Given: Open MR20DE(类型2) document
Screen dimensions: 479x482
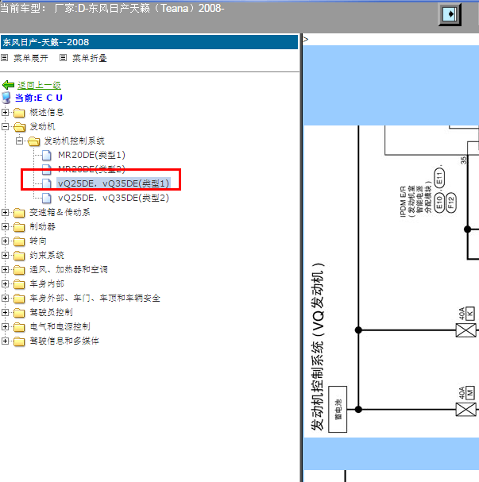Looking at the screenshot, I should (91, 169).
